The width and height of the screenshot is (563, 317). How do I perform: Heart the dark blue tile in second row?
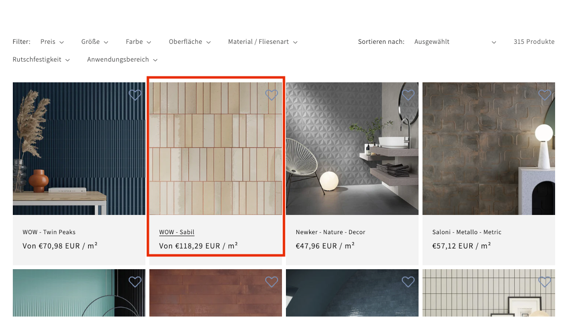[x=408, y=282]
